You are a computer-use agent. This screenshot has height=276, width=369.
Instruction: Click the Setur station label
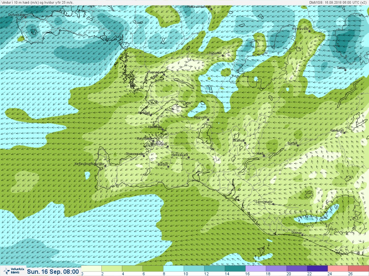(x=341, y=68)
